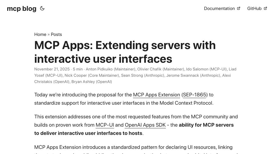
Task: Click author name Jerome Swannack (Anthropic)
Action: pos(193,75)
